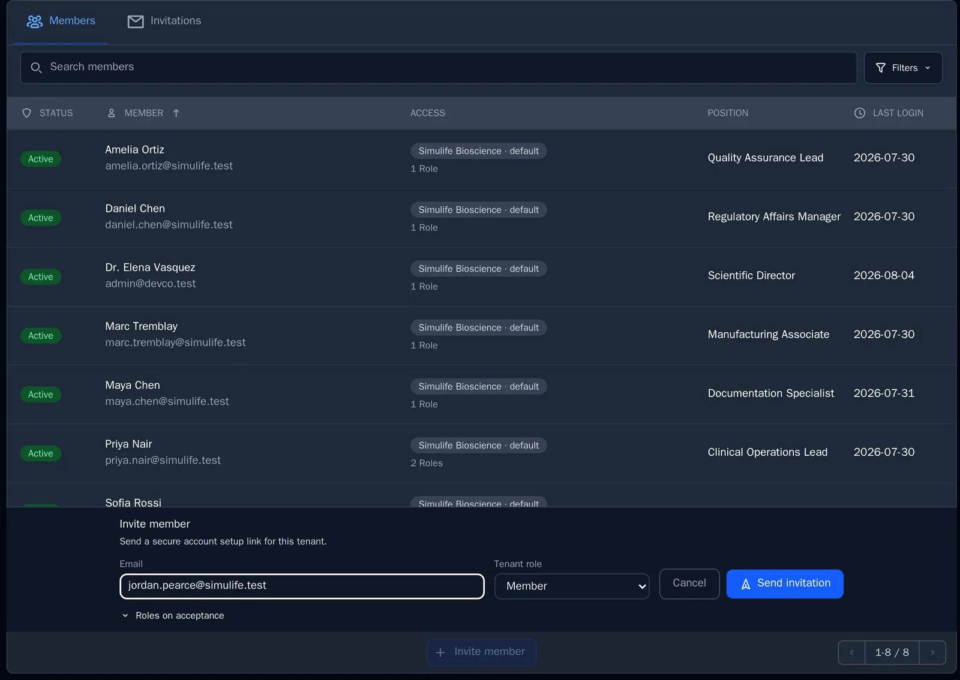Click the funnel filter icon
The image size is (960, 680).
881,68
